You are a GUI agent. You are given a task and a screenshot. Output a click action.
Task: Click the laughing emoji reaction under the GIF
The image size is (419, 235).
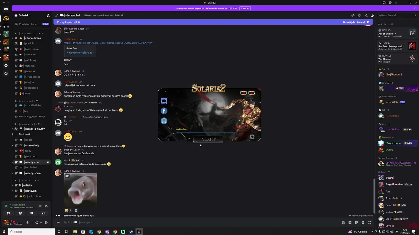[68, 210]
